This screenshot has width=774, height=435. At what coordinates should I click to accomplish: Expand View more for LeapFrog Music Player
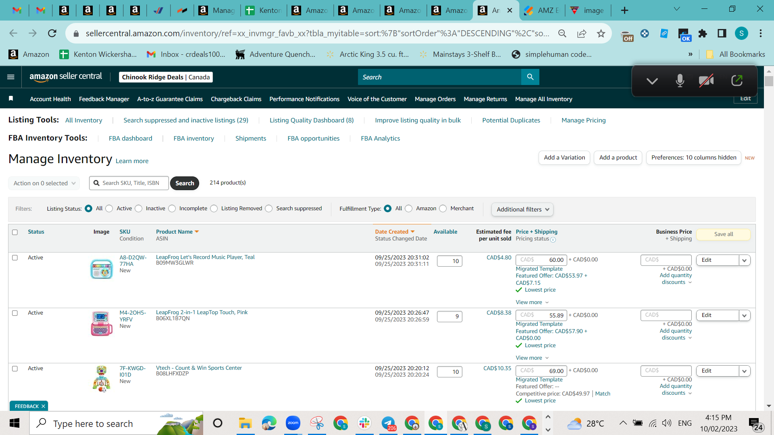pos(532,302)
